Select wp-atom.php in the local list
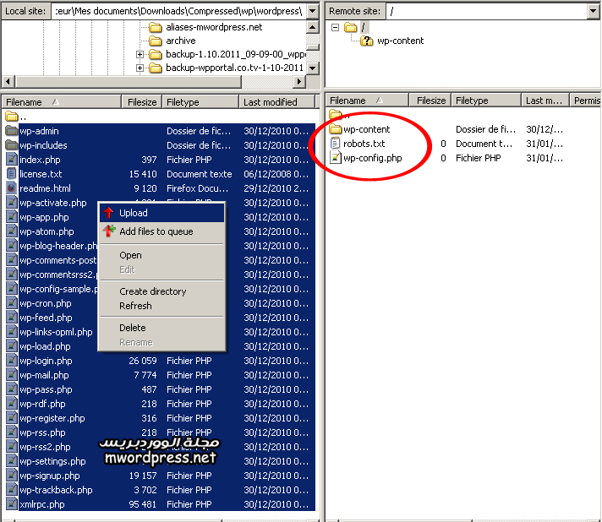Screen dimensions: 602x522 tap(47, 231)
